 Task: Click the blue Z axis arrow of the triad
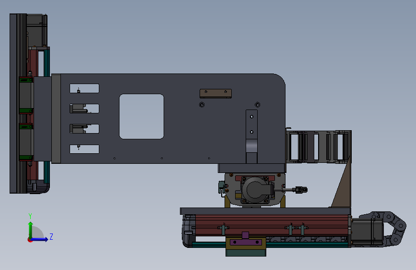point(39,239)
